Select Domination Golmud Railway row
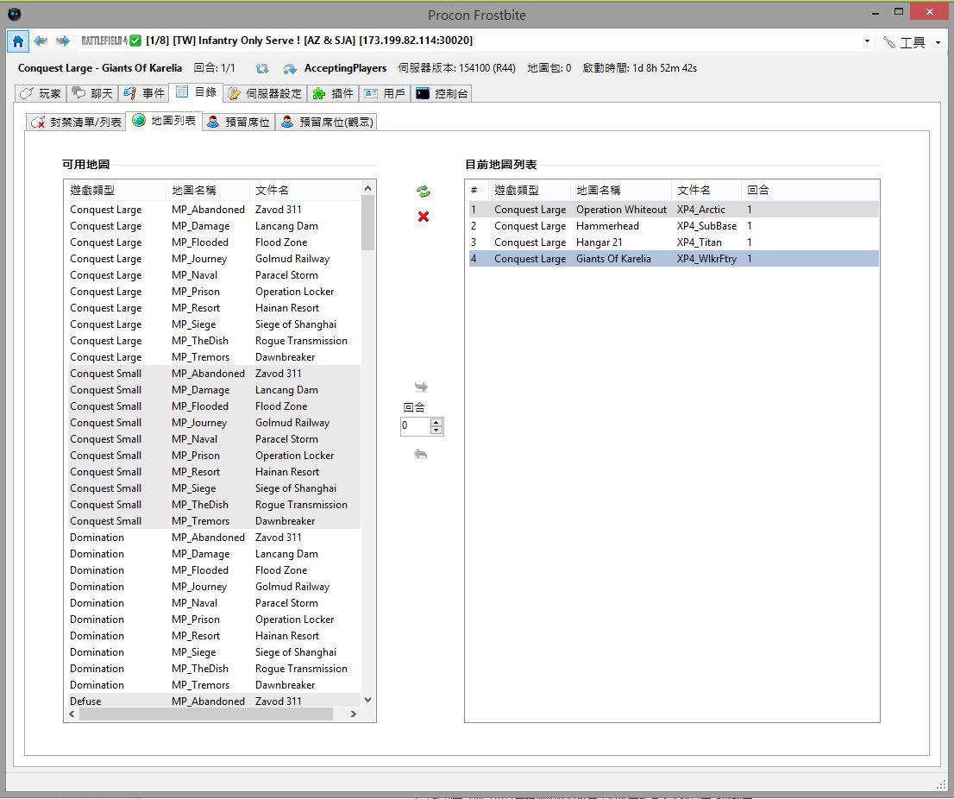 tap(213, 587)
